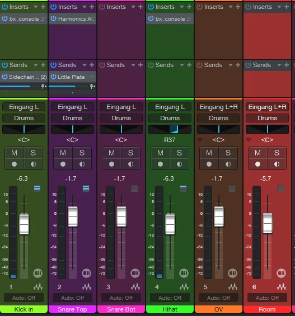This screenshot has width=295, height=316.
Task: Enable input monitoring on Kick in channel
Action: click(x=33, y=164)
